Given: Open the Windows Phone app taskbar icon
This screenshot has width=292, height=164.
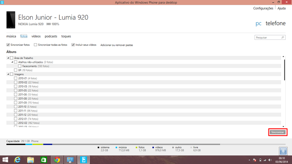Looking at the screenshot, I should (x=84, y=160).
